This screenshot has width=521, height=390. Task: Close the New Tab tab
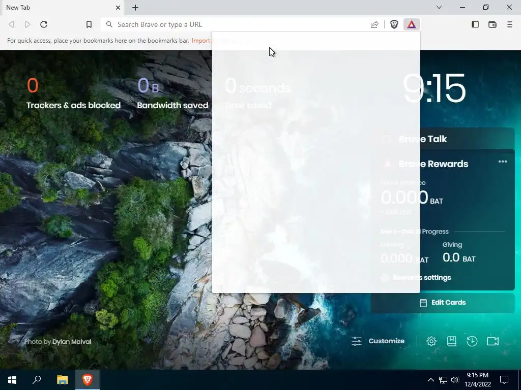click(118, 8)
